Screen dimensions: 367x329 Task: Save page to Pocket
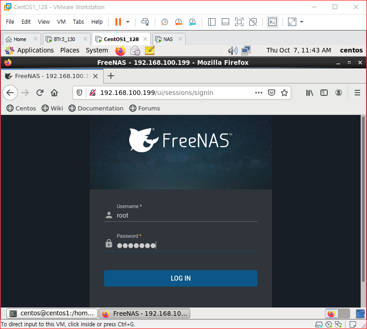pyautogui.click(x=272, y=93)
